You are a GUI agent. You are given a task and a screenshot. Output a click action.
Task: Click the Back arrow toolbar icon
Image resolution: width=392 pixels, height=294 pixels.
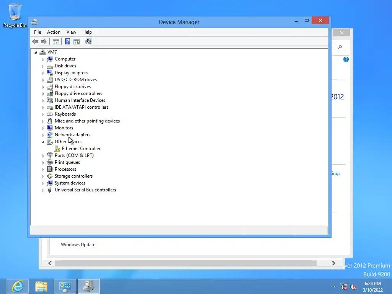(35, 41)
